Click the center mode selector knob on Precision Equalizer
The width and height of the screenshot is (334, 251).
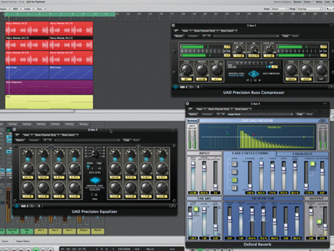95,154
